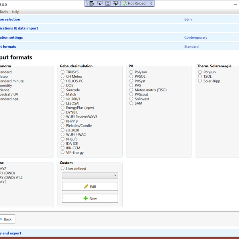Click the green plus icon on New
Viewport: 239px width, 239px height.
point(86,198)
